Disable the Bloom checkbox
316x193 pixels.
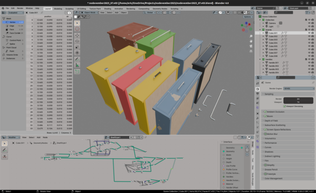point(266,116)
